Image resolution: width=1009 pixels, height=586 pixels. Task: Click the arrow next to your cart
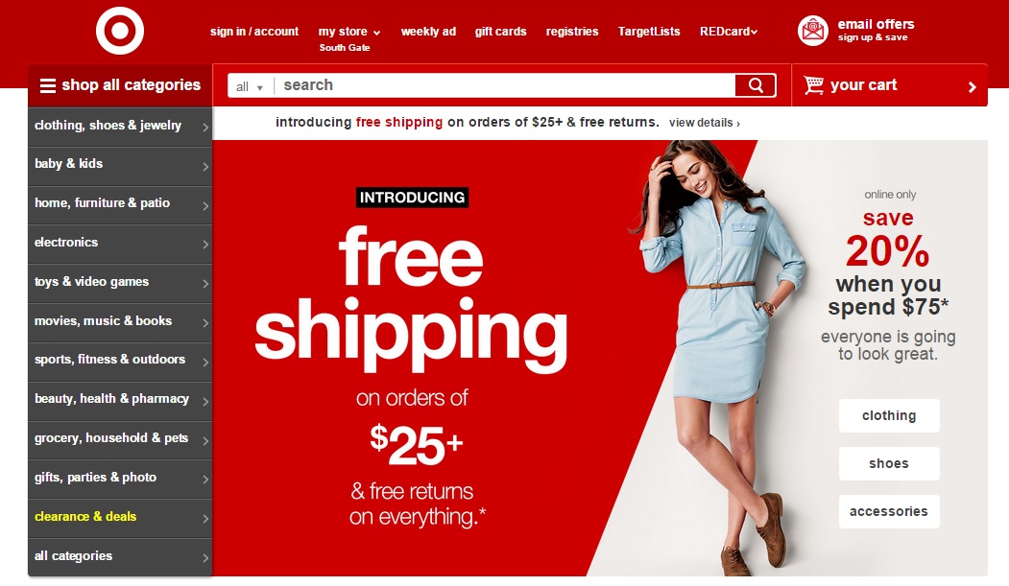(x=973, y=86)
